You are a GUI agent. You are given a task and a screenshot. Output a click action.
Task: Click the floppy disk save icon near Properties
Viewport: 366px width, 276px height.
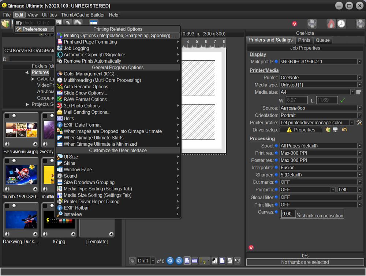point(335,130)
